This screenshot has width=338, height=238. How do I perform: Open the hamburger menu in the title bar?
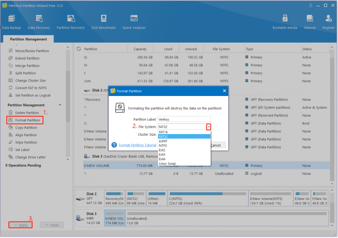[x=311, y=5]
